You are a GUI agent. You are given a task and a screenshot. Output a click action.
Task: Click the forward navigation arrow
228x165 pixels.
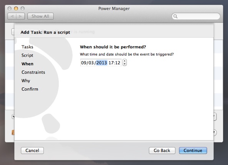(20, 16)
